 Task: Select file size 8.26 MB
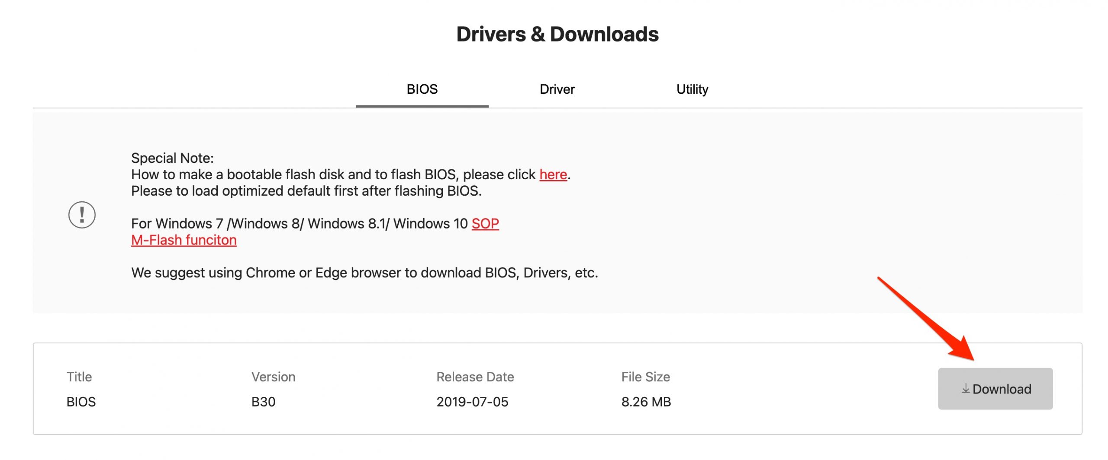646,402
